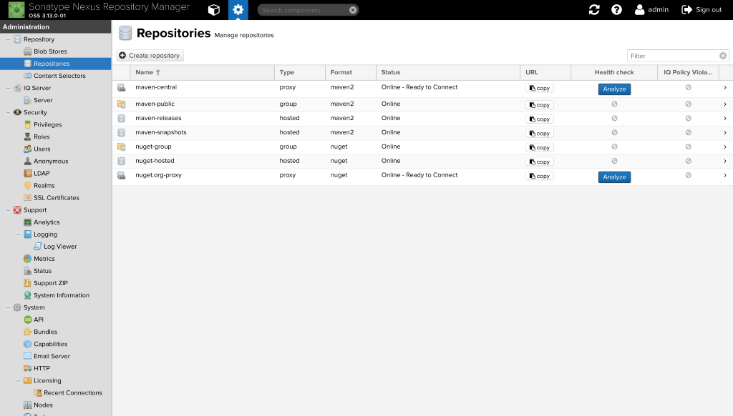Open maven-central row chevron
Viewport: 733px width, 416px height.
point(725,88)
